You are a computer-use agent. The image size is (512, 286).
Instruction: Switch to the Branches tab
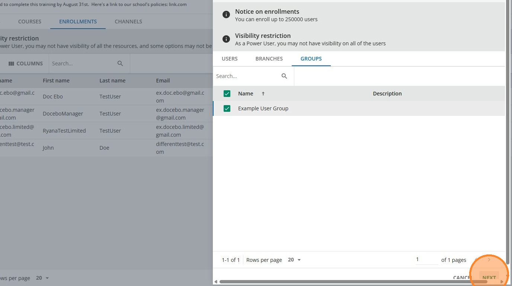point(269,59)
